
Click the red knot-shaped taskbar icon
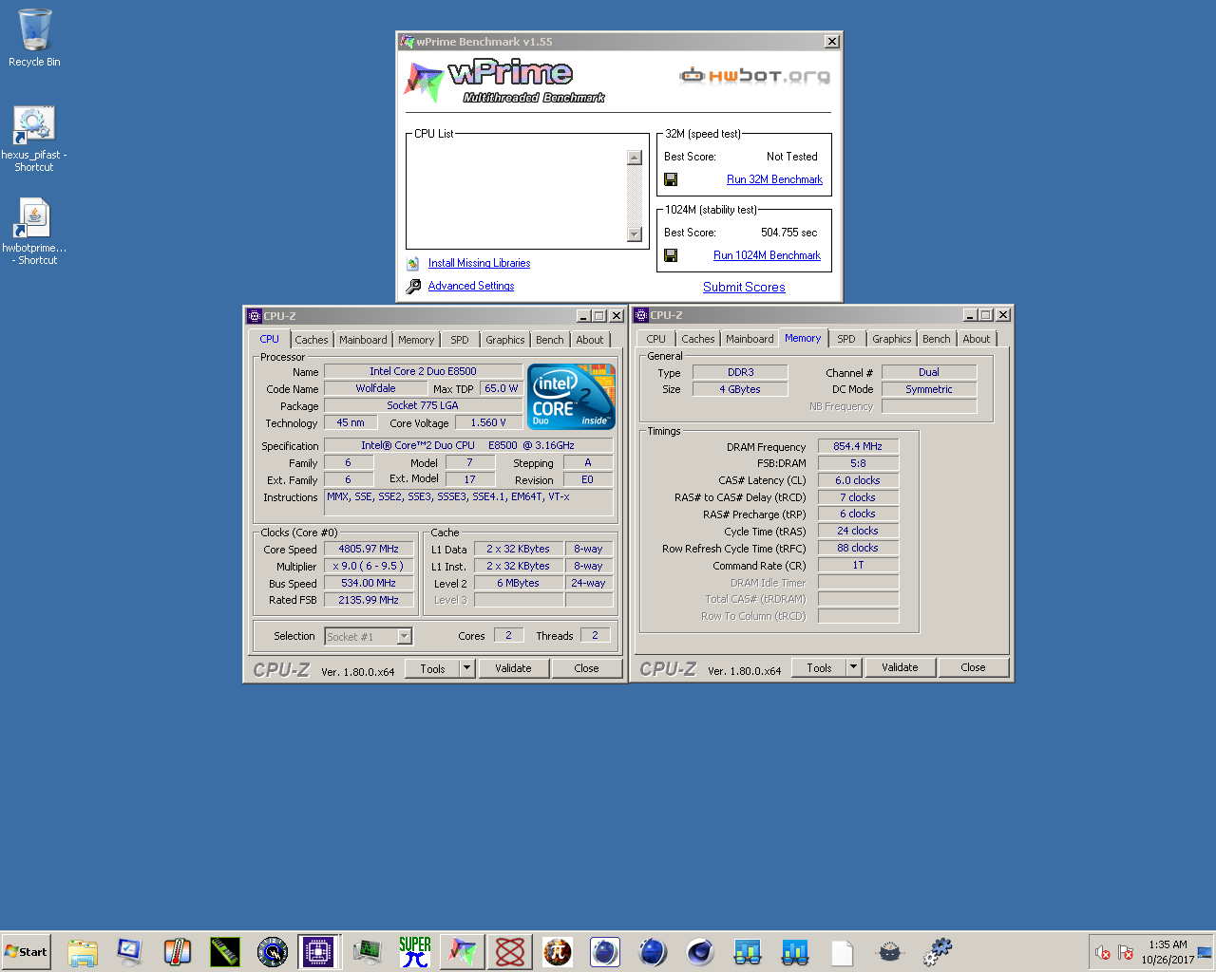510,952
